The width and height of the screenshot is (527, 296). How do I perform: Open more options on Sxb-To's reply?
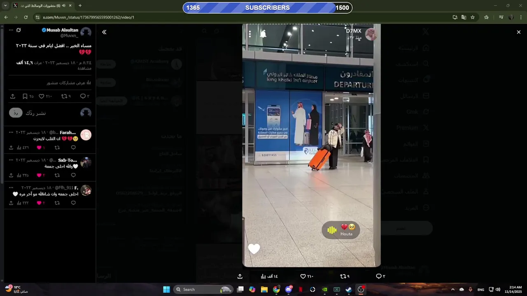(x=11, y=160)
